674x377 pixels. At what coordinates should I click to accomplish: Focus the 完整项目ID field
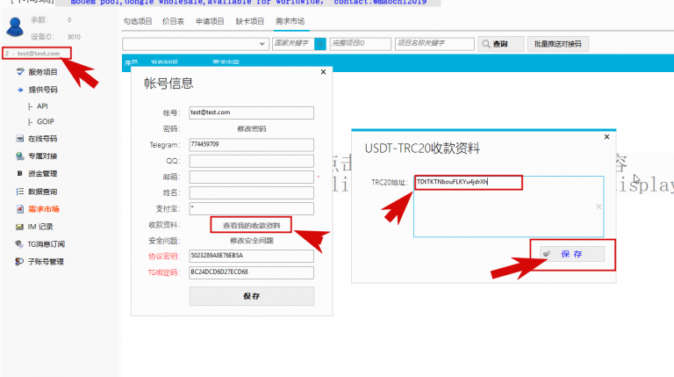[360, 44]
